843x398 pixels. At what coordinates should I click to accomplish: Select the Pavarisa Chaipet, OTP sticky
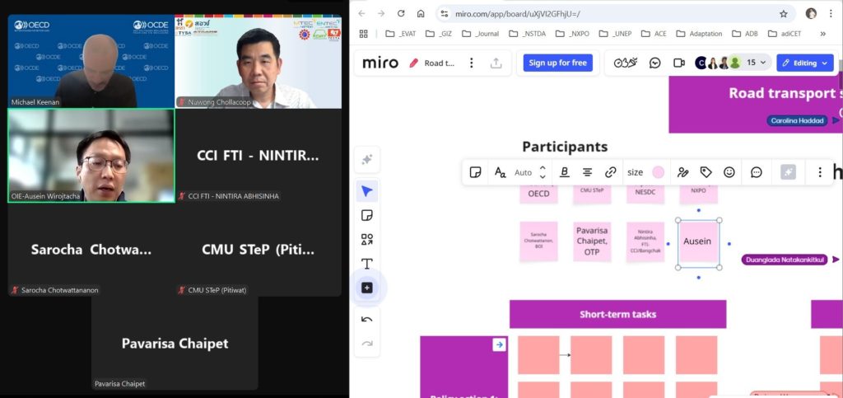point(592,241)
